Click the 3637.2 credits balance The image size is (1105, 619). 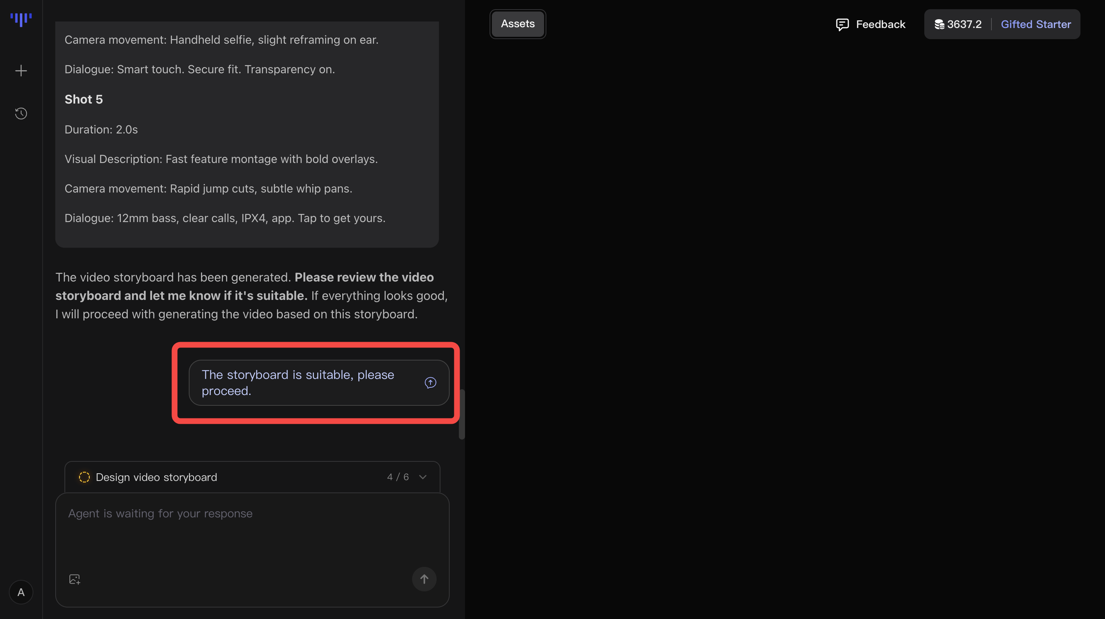point(964,25)
